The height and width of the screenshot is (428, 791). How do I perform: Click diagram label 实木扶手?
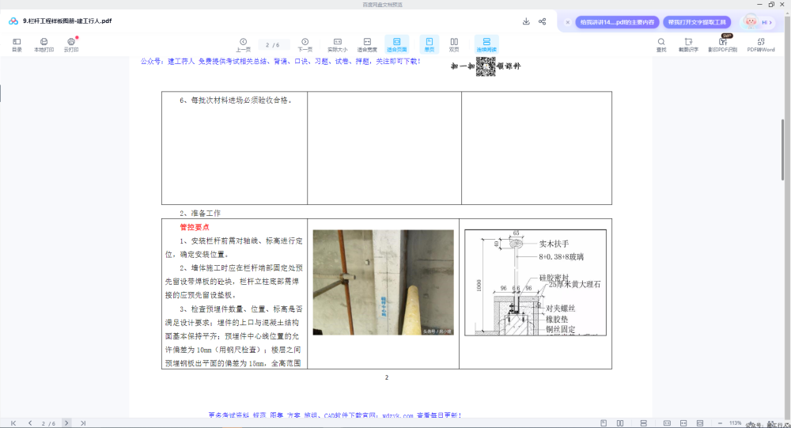pyautogui.click(x=554, y=244)
